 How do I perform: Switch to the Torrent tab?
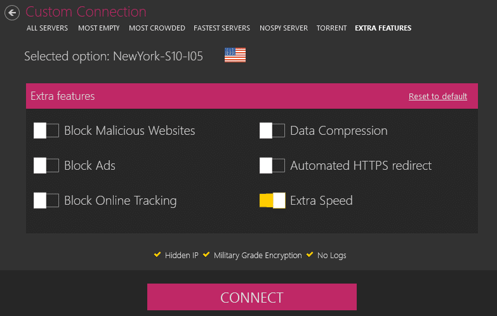(331, 28)
